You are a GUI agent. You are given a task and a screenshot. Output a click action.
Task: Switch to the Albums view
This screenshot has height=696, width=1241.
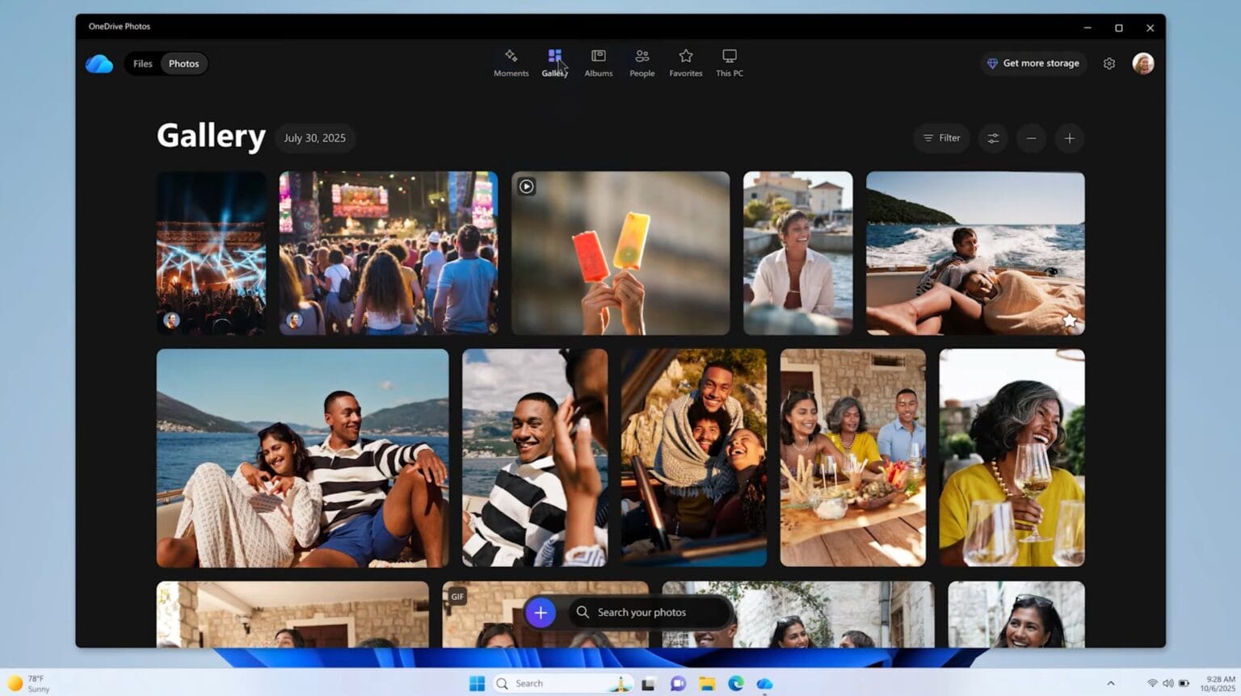click(x=598, y=63)
